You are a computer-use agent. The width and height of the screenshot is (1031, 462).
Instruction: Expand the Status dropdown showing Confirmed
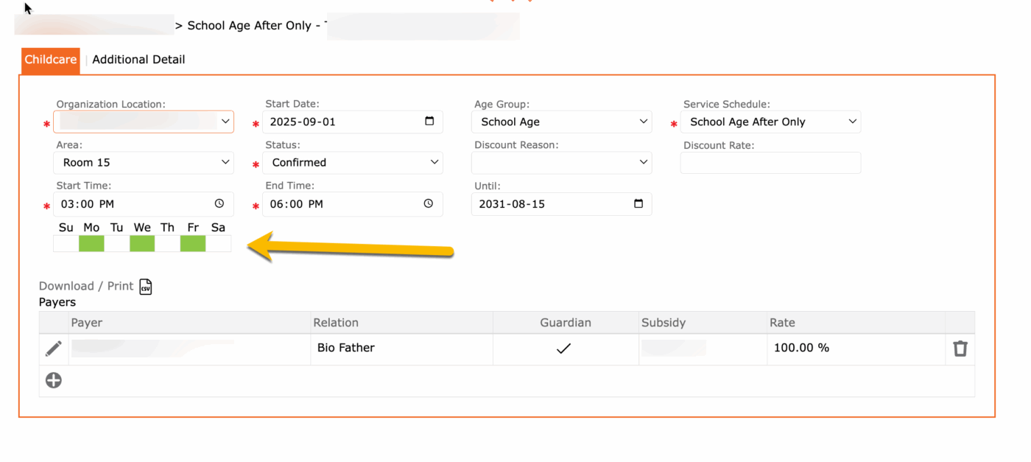pyautogui.click(x=353, y=163)
